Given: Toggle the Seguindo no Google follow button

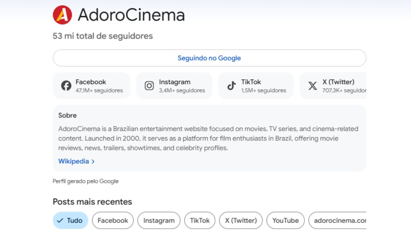Looking at the screenshot, I should 209,58.
